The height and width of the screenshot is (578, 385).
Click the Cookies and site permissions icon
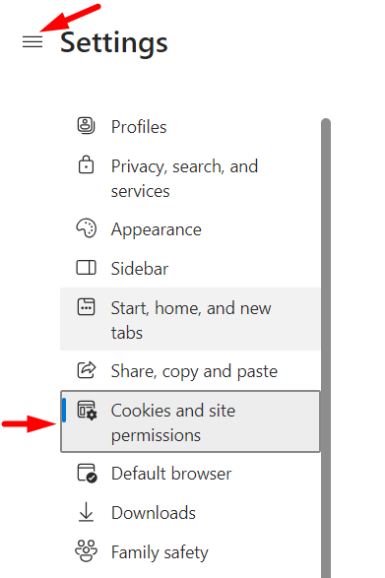(x=87, y=411)
